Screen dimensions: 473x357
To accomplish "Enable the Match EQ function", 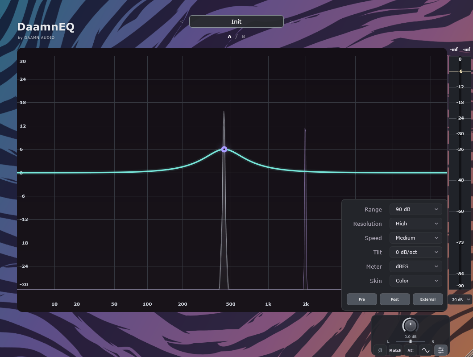I will pos(395,350).
